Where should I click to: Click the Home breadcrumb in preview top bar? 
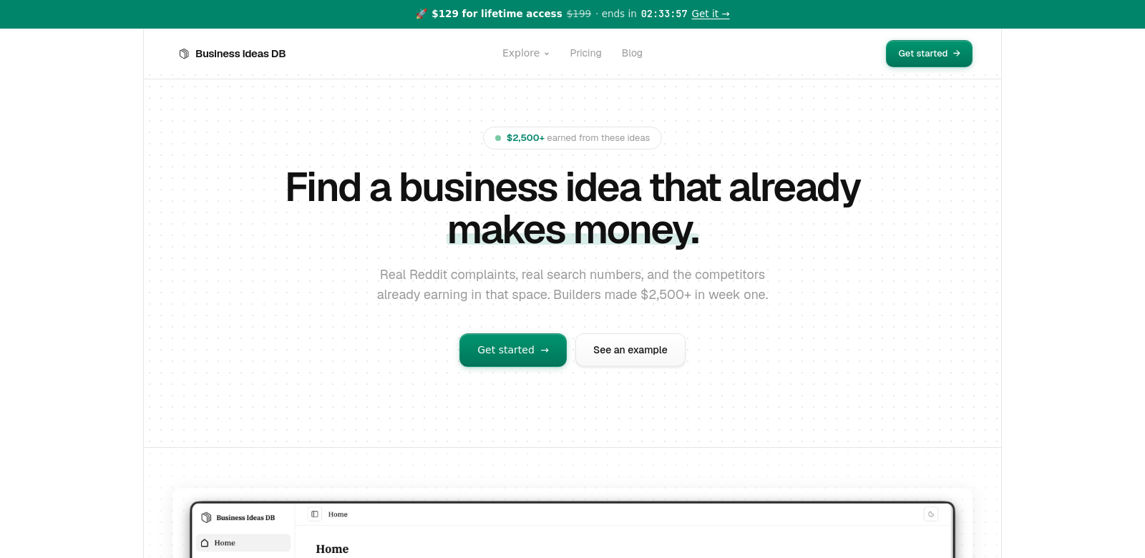(x=338, y=514)
